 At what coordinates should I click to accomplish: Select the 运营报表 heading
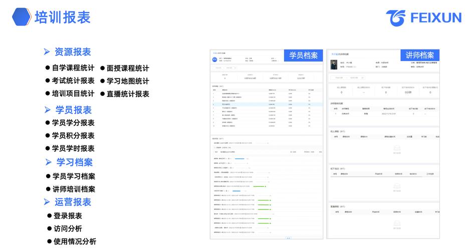click(x=73, y=202)
